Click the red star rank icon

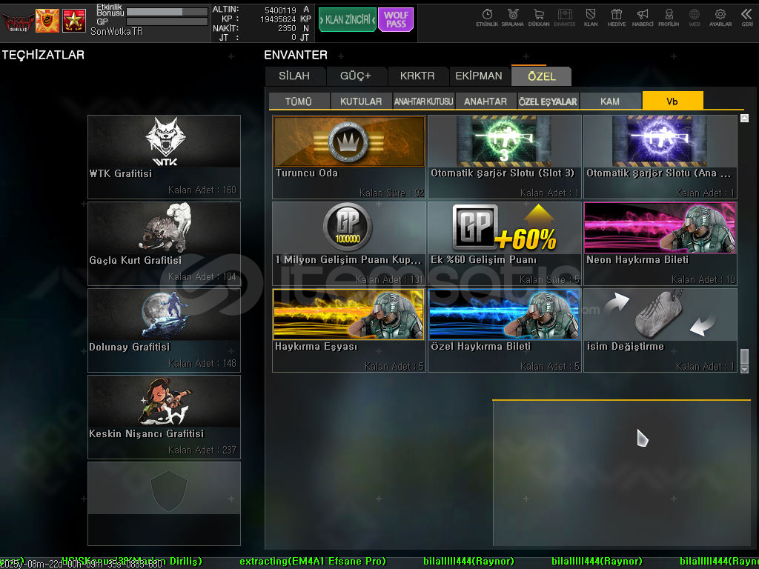(x=74, y=21)
